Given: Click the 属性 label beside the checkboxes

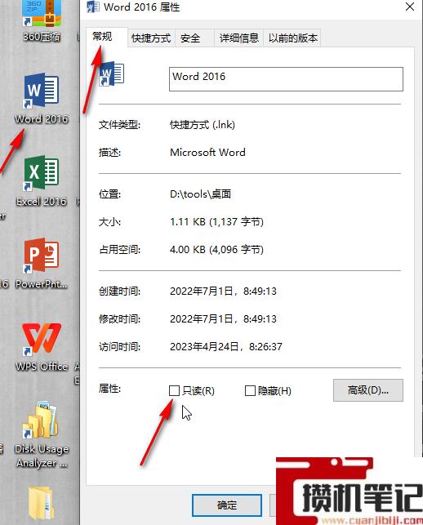Looking at the screenshot, I should (x=109, y=389).
